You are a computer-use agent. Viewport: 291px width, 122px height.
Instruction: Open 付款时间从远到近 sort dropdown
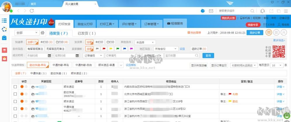[244, 65]
